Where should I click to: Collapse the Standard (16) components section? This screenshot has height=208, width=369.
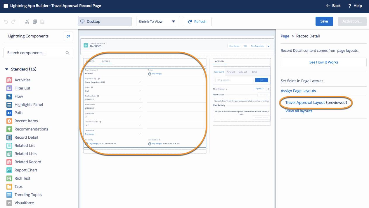[7, 69]
